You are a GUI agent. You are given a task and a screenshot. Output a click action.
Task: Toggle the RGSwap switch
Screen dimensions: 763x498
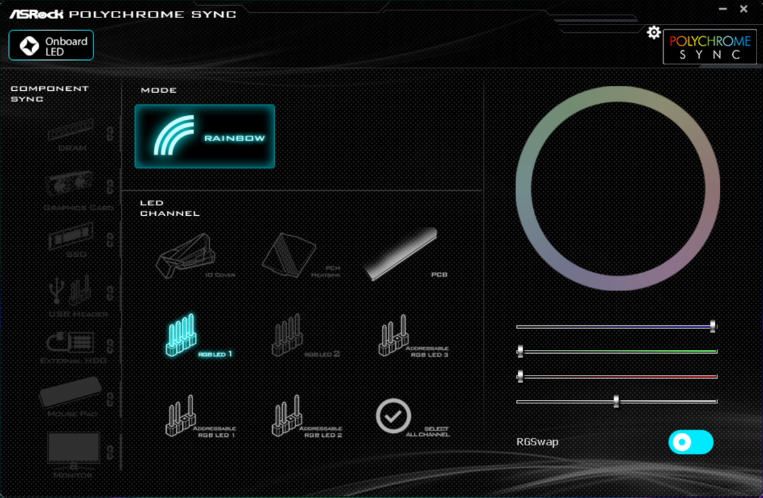click(x=690, y=443)
